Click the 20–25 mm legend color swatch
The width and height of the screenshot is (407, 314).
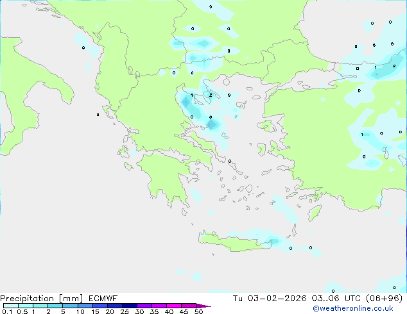114,306
